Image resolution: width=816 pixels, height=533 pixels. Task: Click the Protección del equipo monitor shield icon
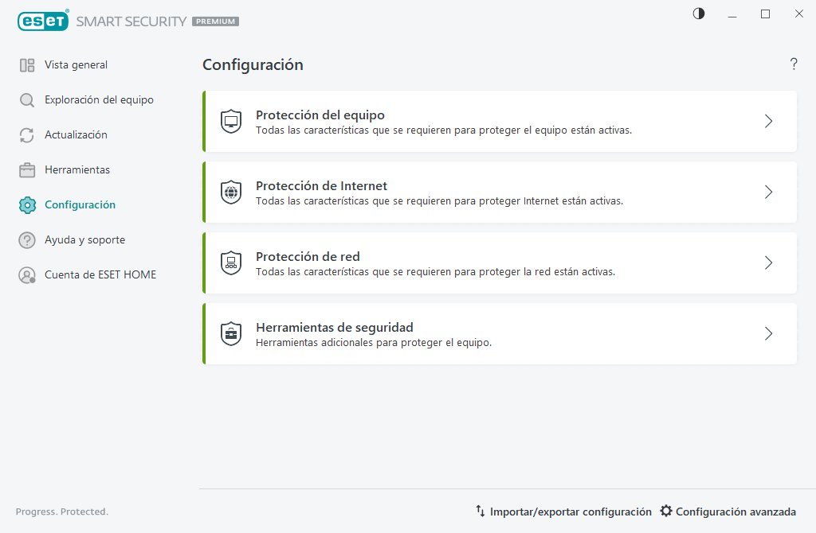pyautogui.click(x=230, y=121)
